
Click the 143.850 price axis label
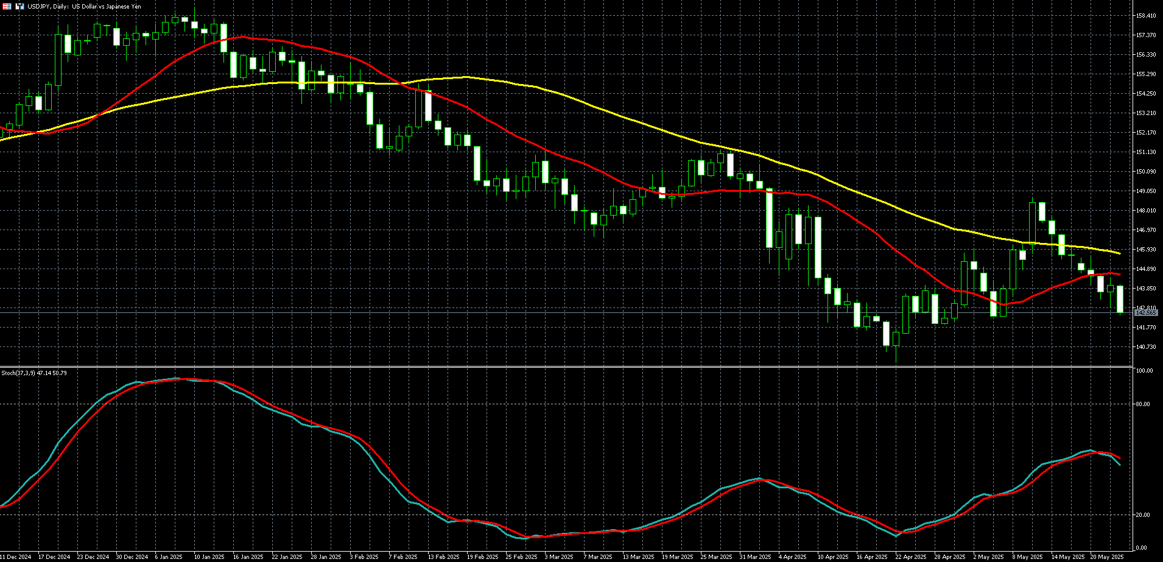point(1146,289)
